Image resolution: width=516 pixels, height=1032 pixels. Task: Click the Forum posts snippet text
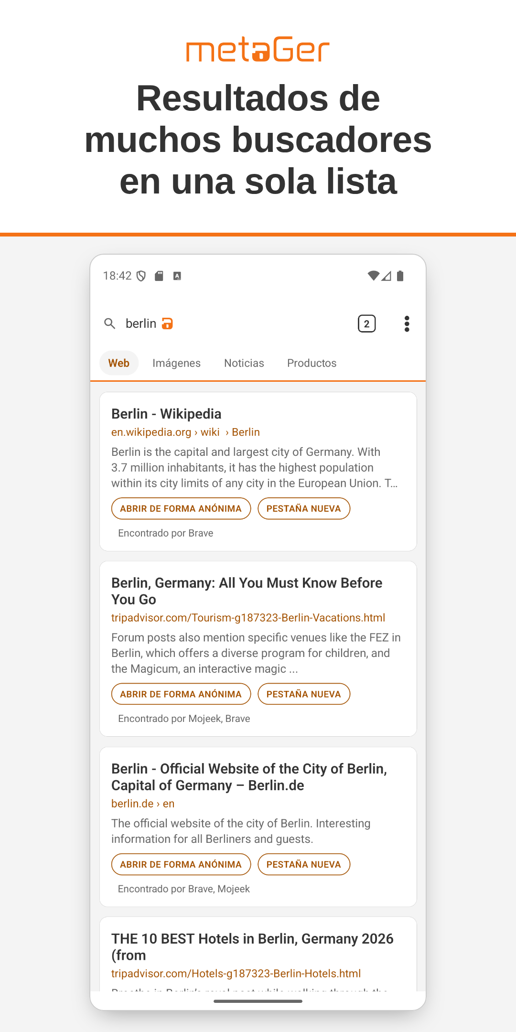pyautogui.click(x=256, y=653)
